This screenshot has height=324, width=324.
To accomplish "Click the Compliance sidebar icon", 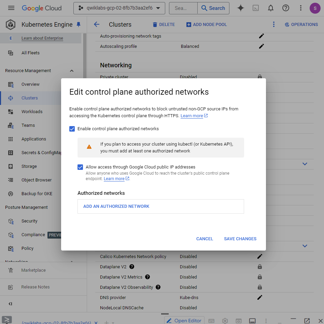I will 11,235.
